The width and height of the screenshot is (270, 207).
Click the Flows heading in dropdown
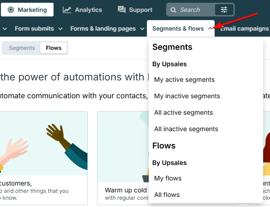coord(164,146)
